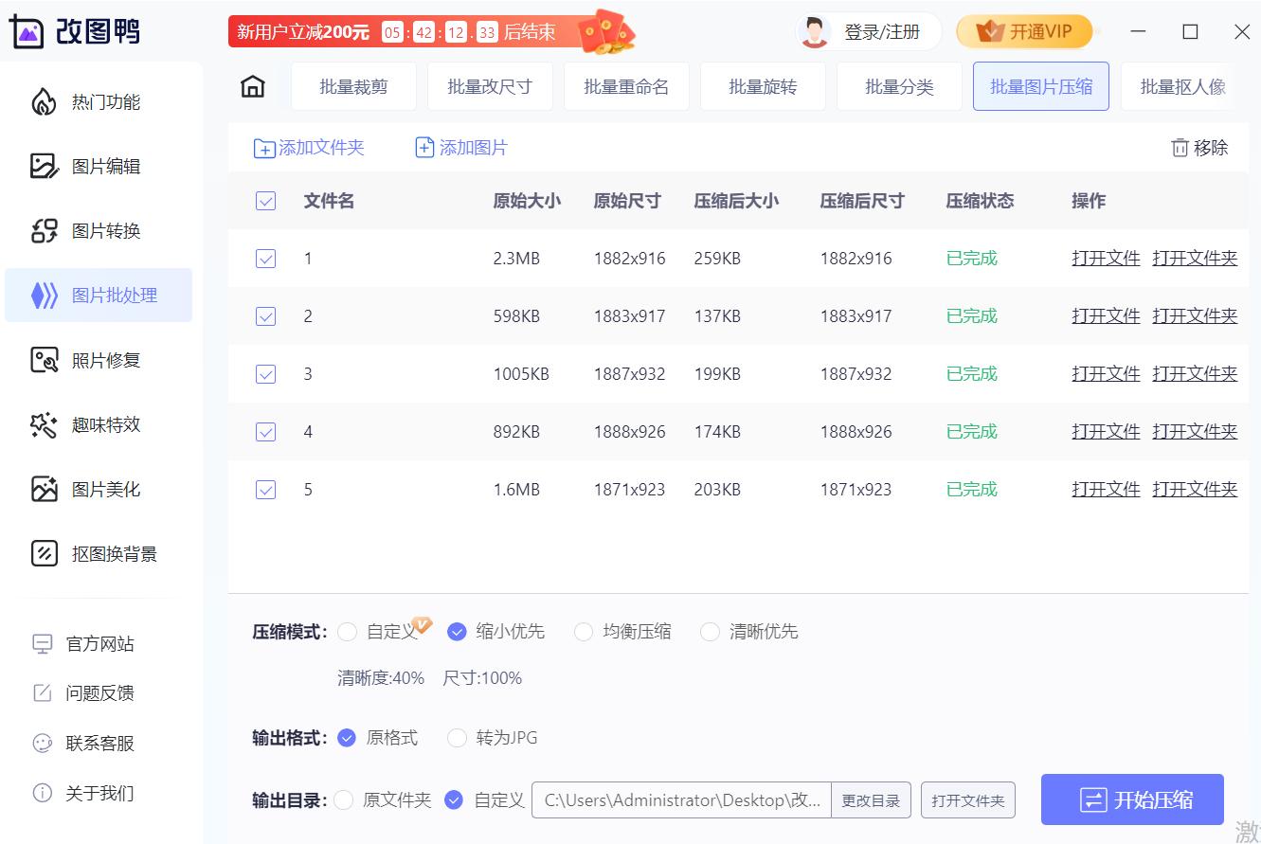Click the 照片修复 repair icon
This screenshot has height=844, width=1261.
[45, 360]
